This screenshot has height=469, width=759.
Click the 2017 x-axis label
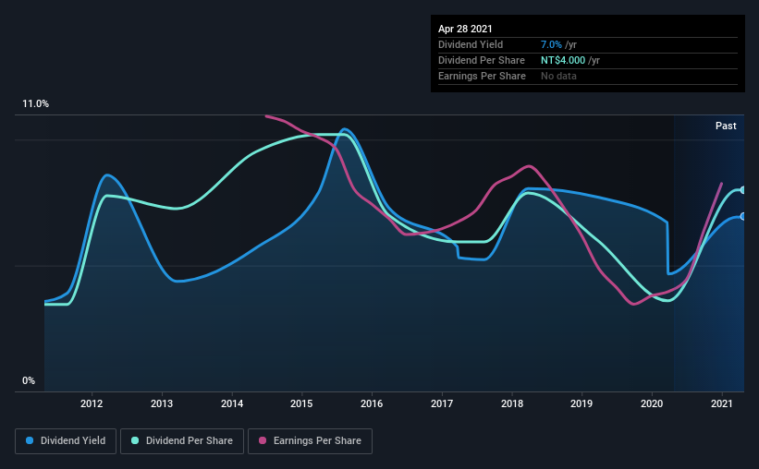pos(442,403)
